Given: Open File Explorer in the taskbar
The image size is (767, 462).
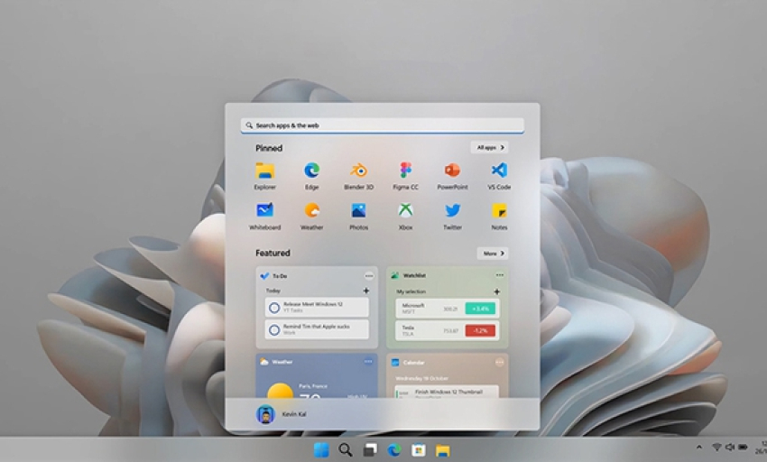Looking at the screenshot, I should coord(443,450).
